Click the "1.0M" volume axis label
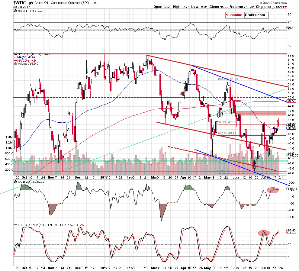 [x=9, y=148]
